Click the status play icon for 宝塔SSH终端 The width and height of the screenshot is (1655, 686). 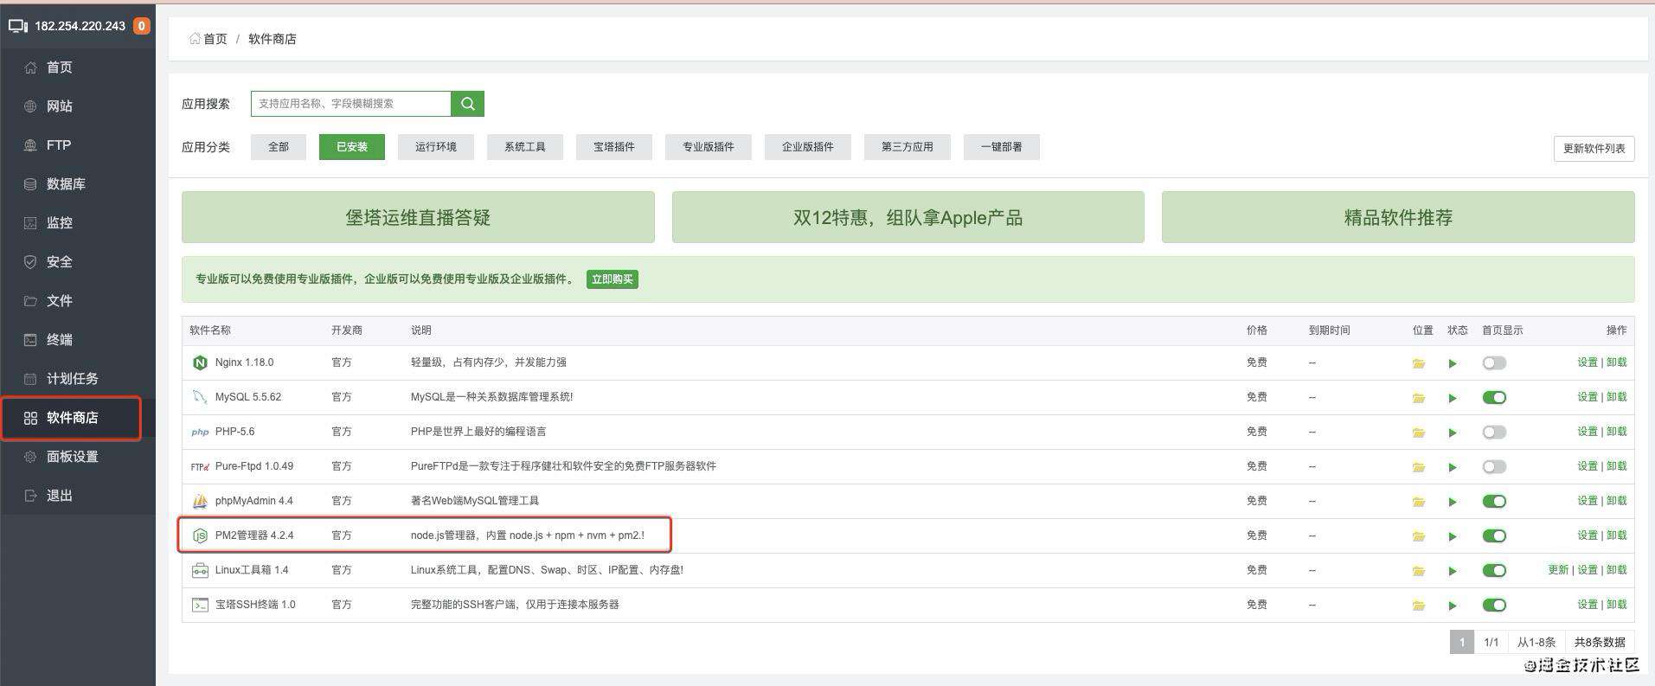coord(1453,606)
